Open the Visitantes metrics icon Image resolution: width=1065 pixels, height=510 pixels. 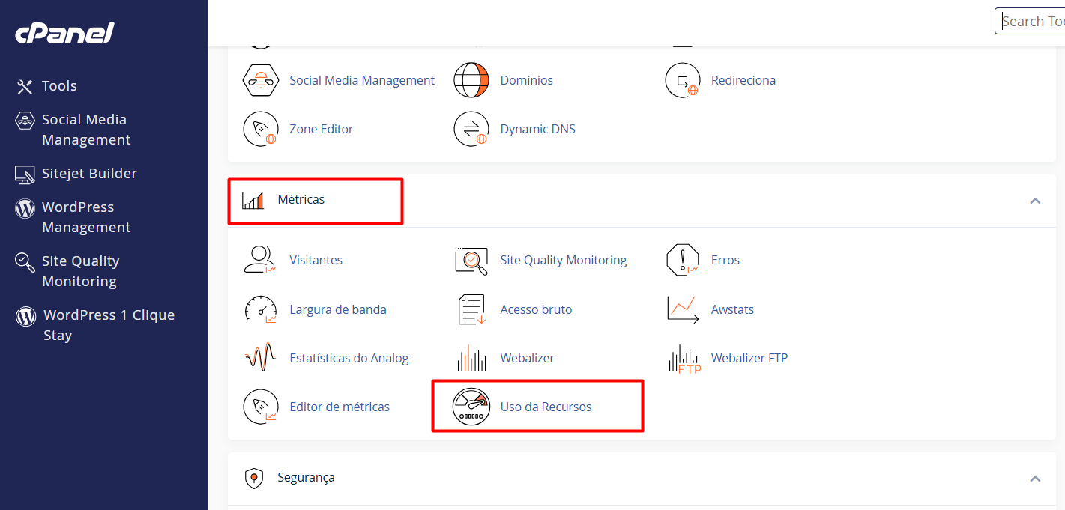pyautogui.click(x=261, y=260)
